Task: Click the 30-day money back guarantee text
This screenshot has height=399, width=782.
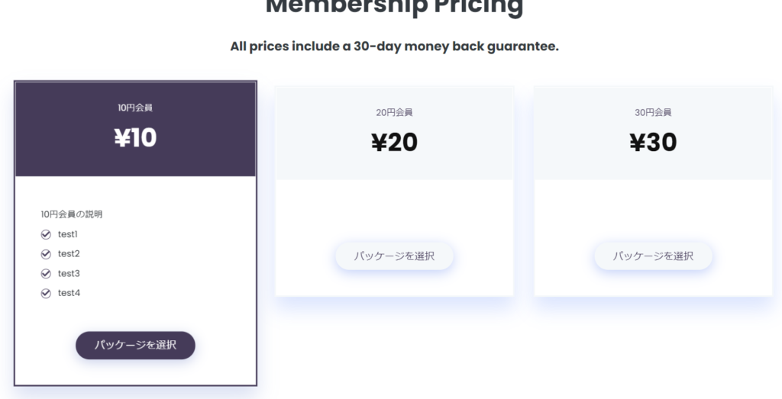Action: click(x=394, y=47)
